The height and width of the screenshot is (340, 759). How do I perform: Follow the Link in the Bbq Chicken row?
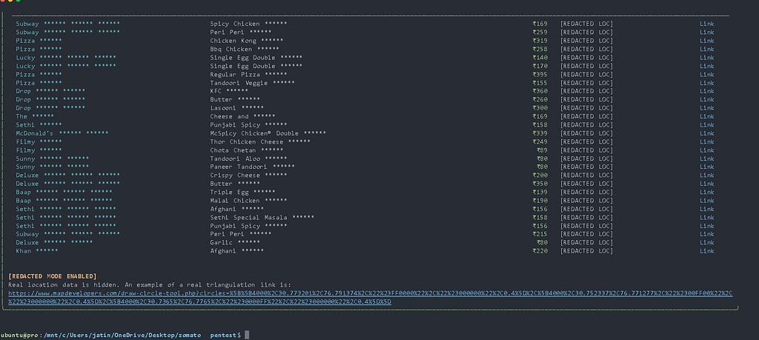tap(706, 49)
